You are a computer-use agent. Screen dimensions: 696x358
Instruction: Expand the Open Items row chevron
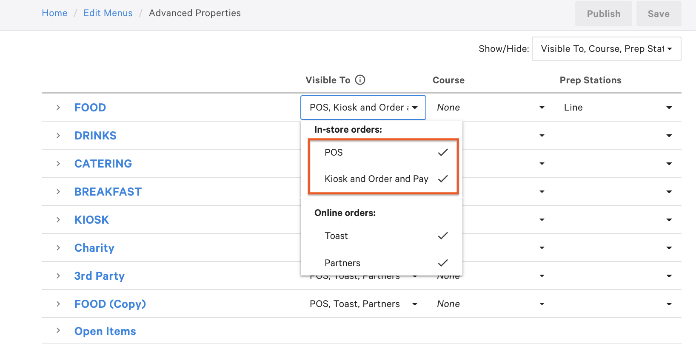point(58,330)
